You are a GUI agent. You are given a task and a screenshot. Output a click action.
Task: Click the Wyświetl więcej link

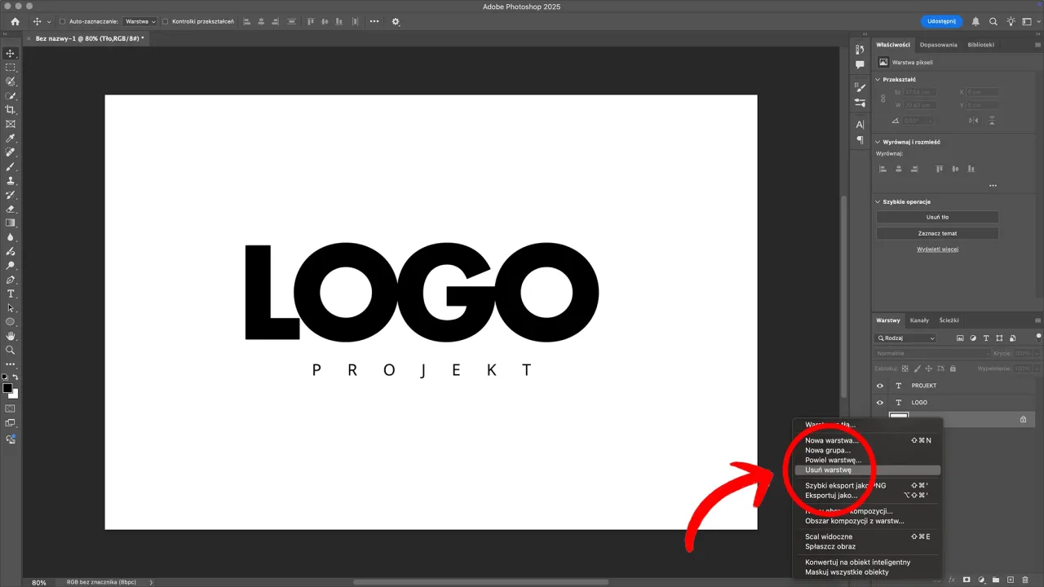[937, 249]
